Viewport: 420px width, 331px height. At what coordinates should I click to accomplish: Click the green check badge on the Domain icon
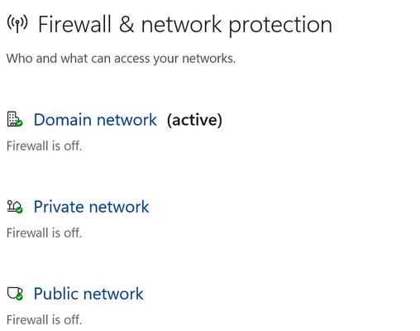point(19,123)
